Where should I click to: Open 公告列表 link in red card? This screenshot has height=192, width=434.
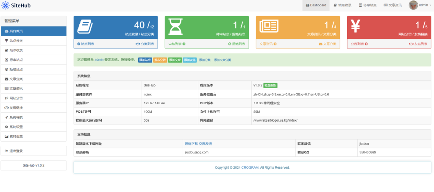pyautogui.click(x=359, y=44)
